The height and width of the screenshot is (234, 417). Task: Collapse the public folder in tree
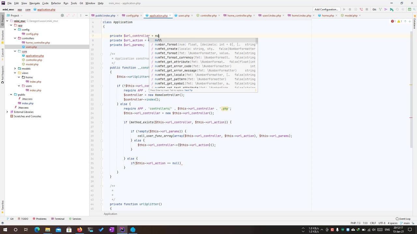point(11,95)
